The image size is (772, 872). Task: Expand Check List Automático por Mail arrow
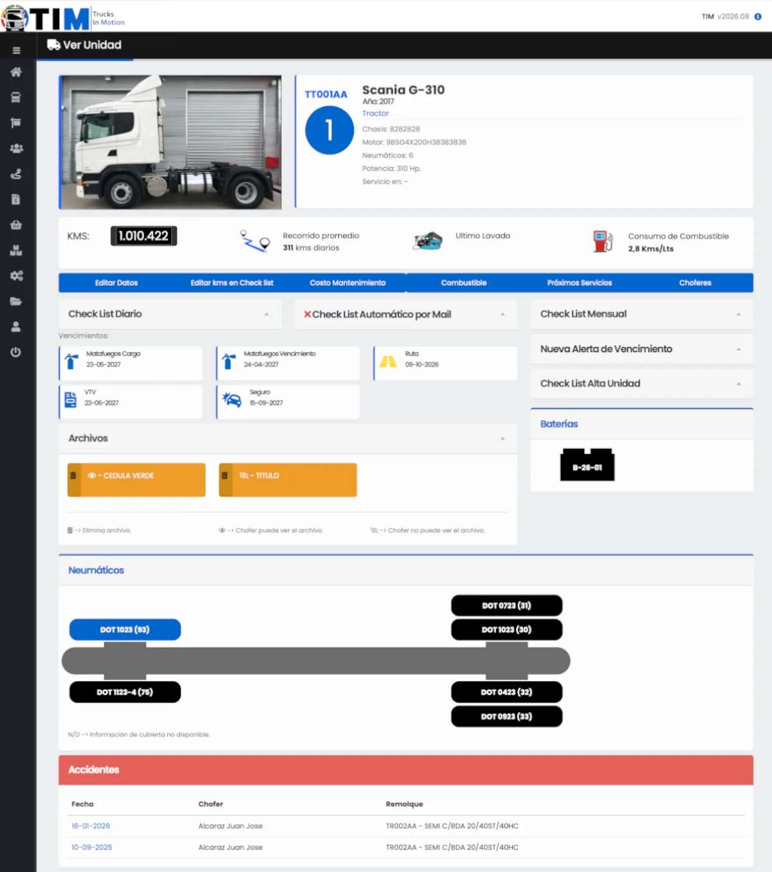[503, 314]
